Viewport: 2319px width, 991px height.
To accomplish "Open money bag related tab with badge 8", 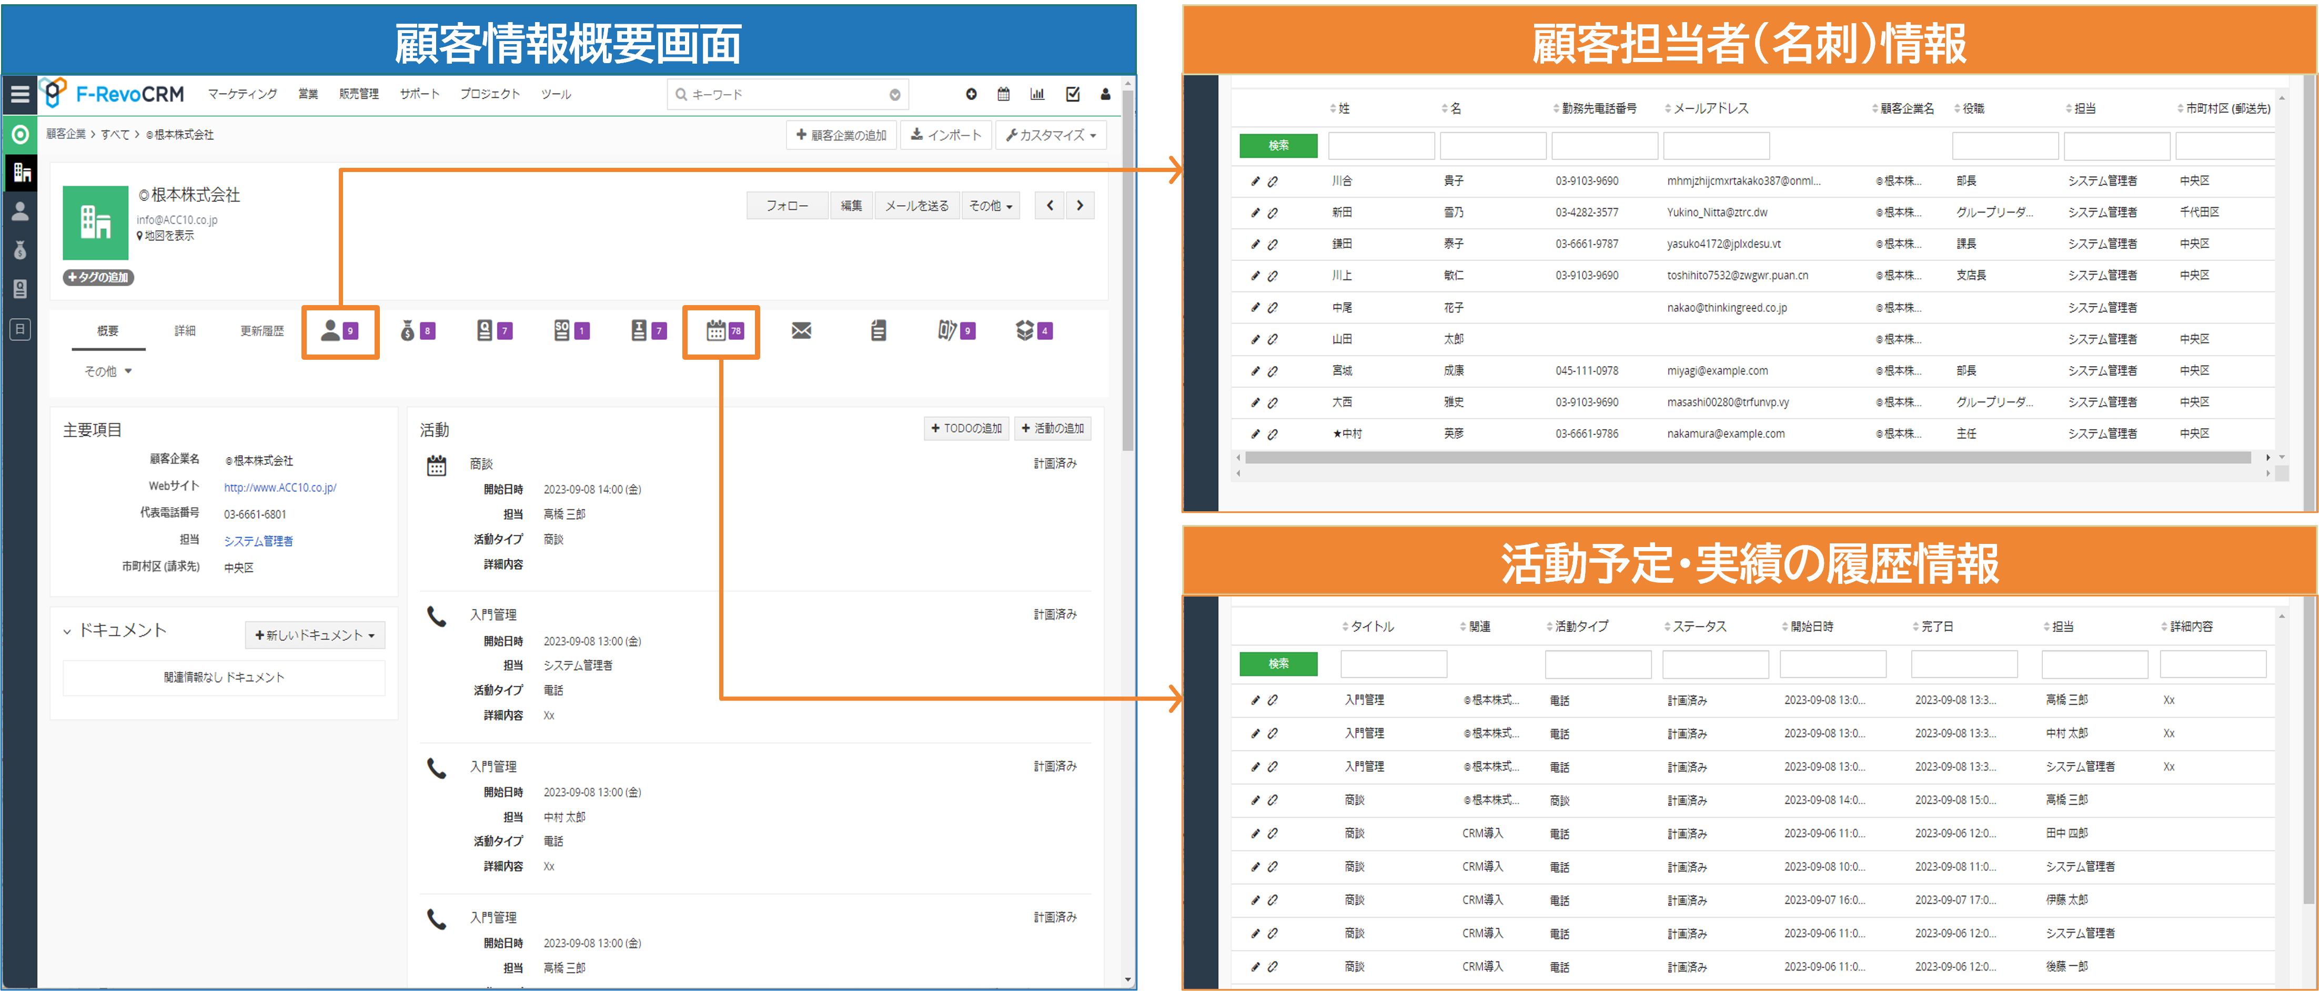I will [418, 331].
